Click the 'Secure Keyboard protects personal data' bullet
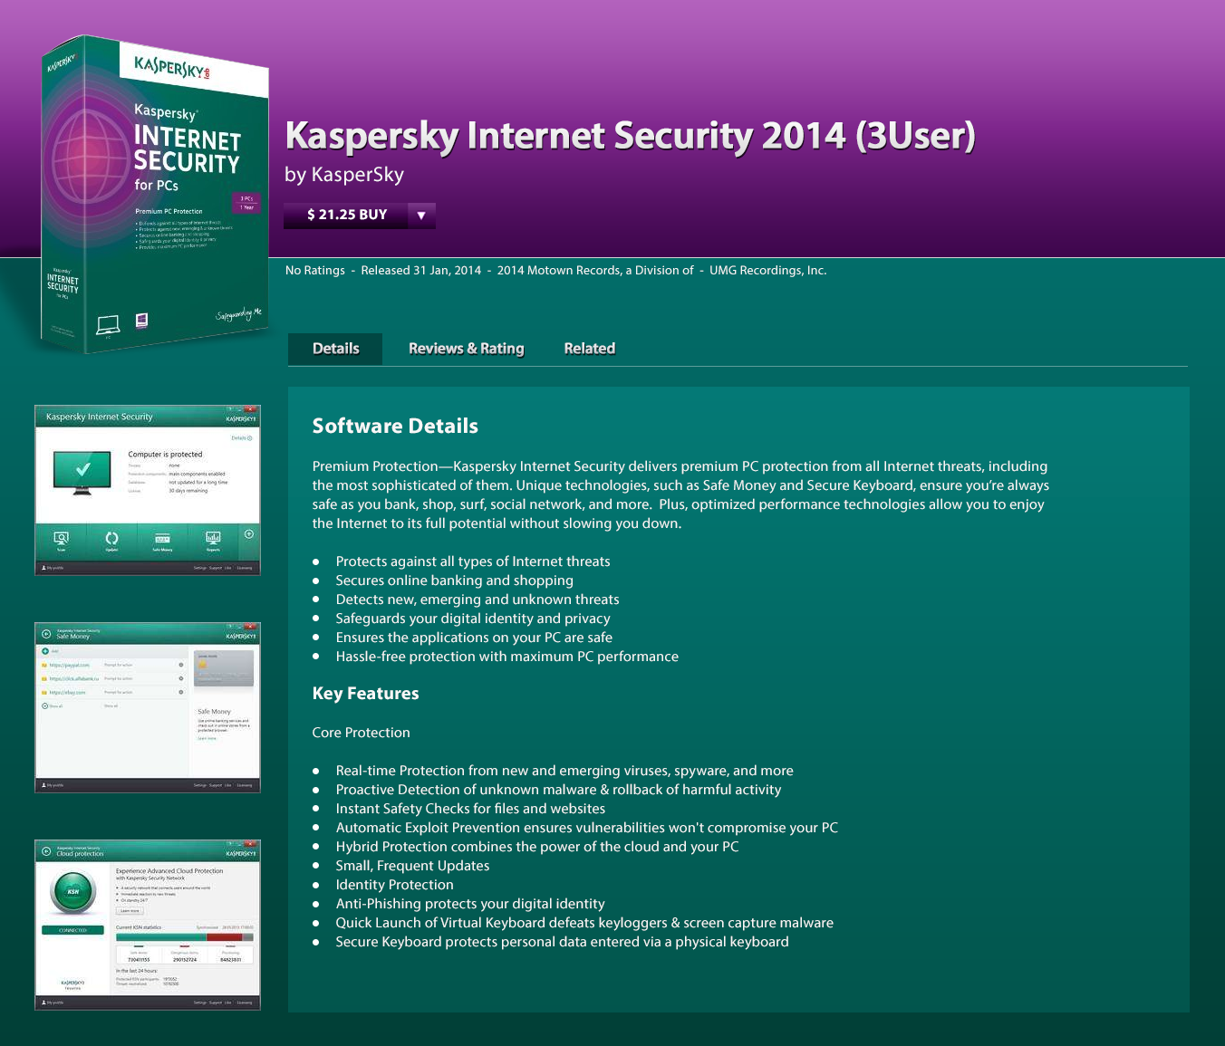 (562, 942)
